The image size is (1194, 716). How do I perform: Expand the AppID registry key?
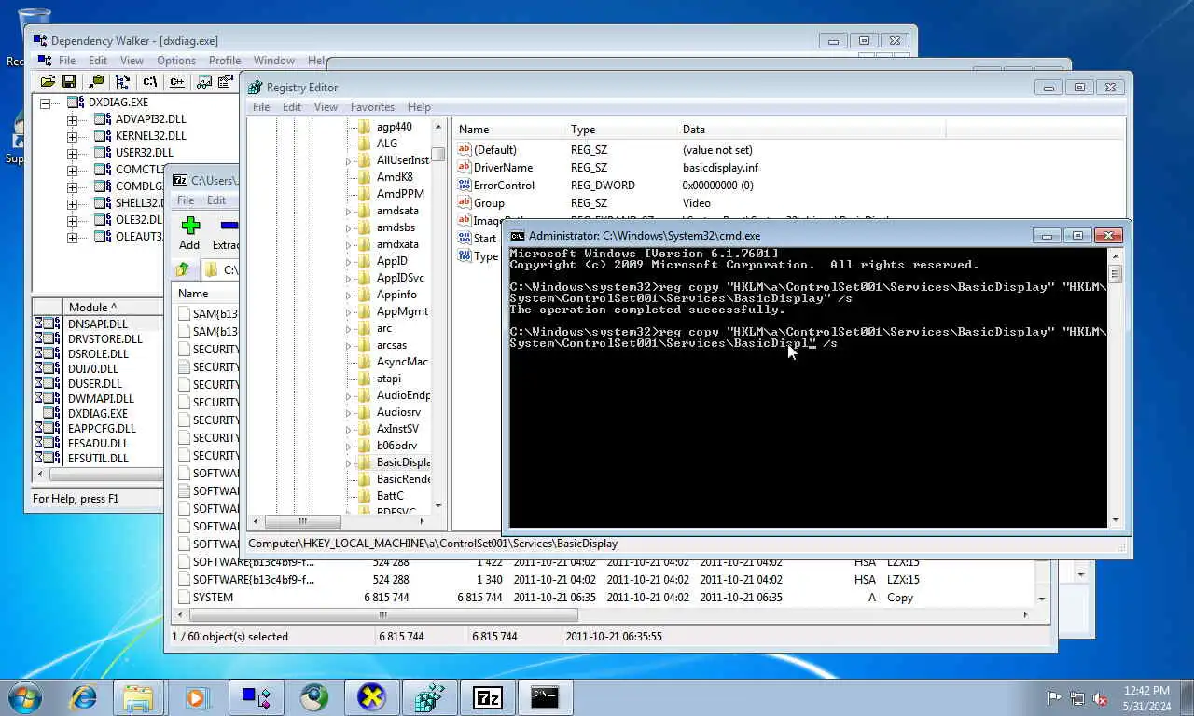click(349, 261)
